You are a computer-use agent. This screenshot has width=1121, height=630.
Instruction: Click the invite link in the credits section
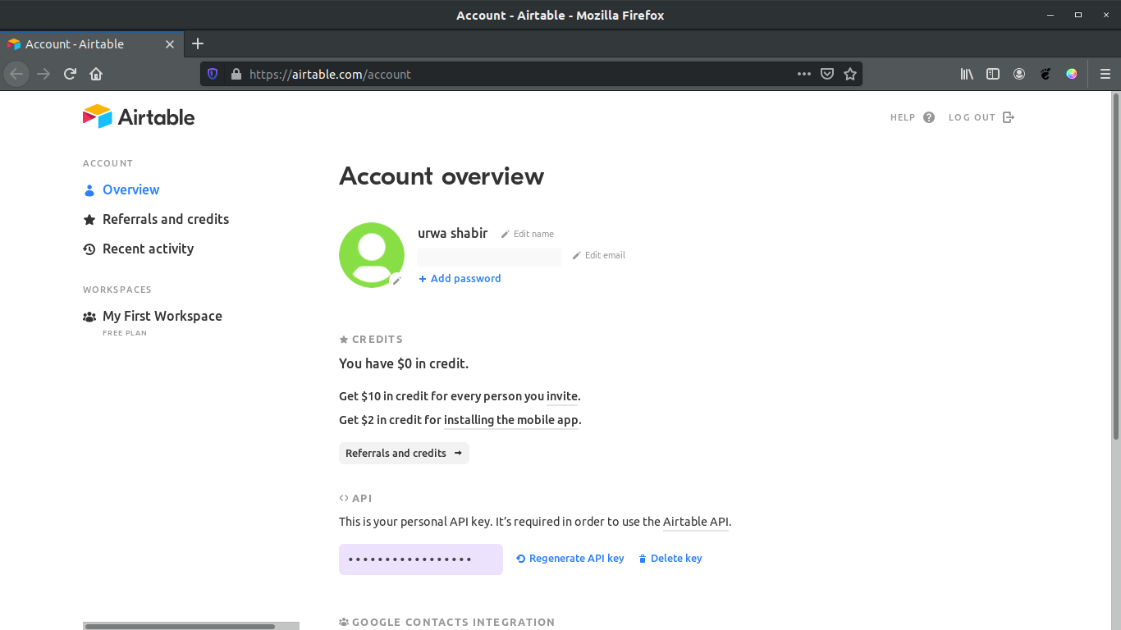562,396
